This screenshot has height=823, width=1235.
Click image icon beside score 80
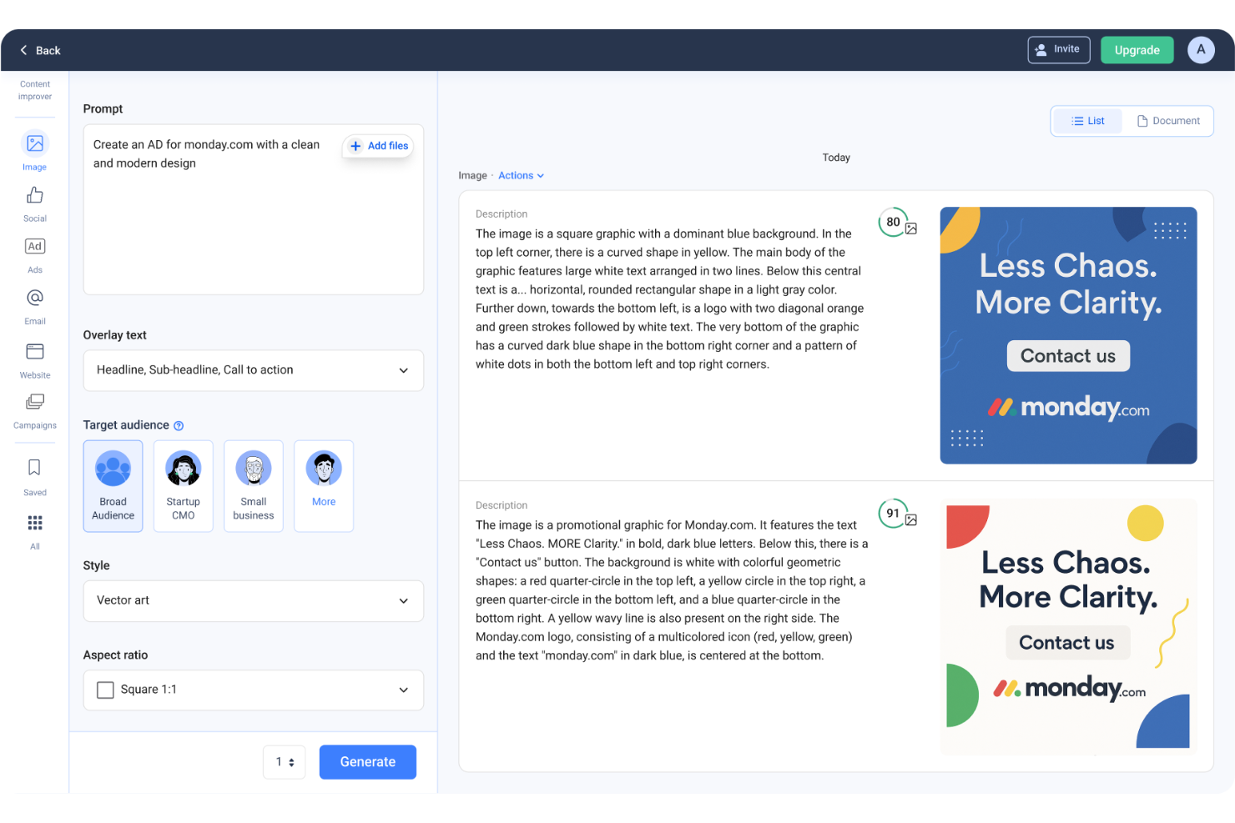click(911, 228)
